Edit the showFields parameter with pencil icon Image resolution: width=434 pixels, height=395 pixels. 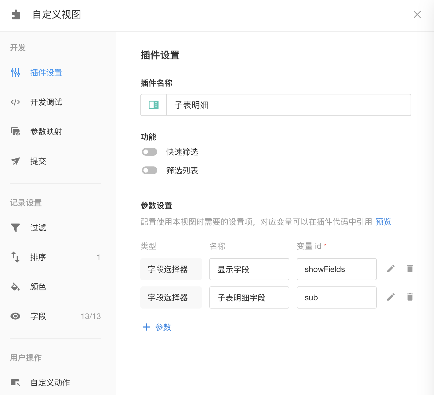point(391,269)
